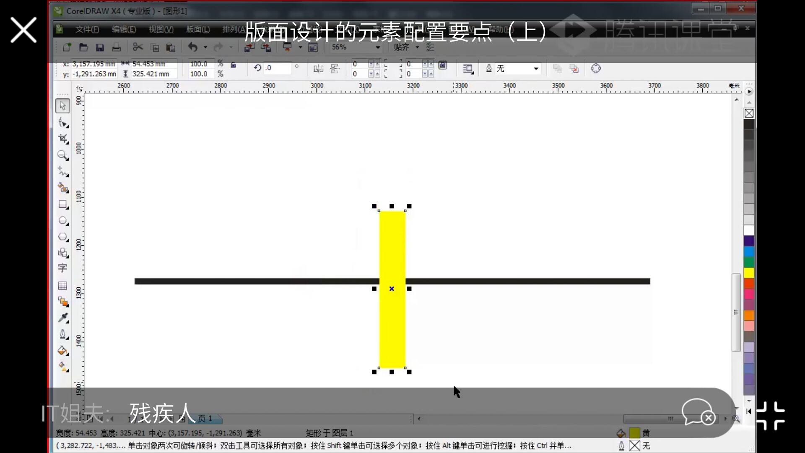Open the zoom level dropdown showing 56%

(x=378, y=47)
